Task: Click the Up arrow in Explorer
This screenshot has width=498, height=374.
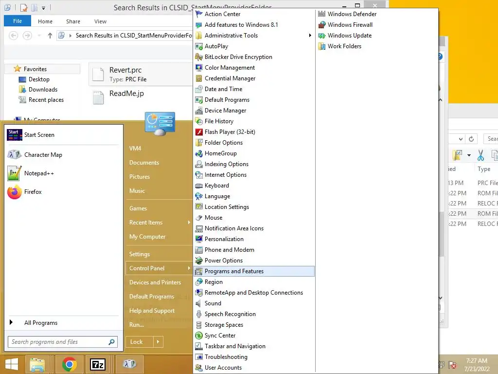Action: (50, 36)
